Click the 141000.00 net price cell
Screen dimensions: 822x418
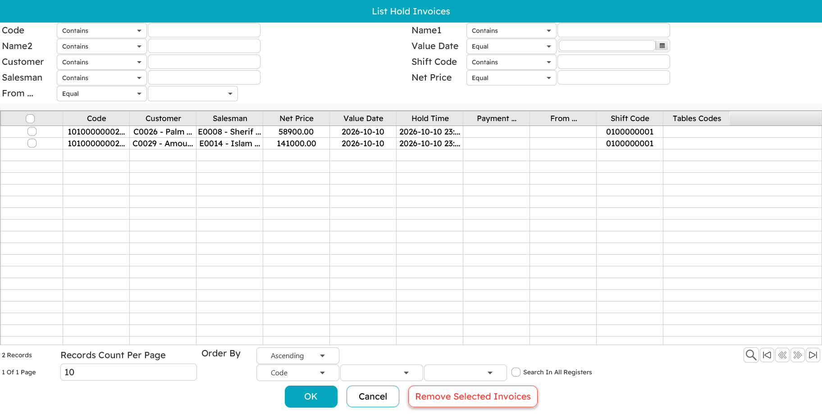tap(297, 144)
